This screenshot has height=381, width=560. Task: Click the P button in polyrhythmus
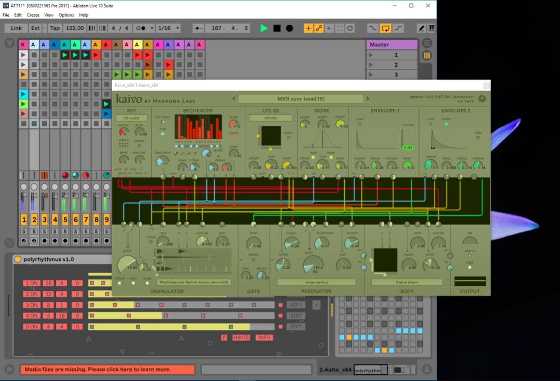[224, 338]
